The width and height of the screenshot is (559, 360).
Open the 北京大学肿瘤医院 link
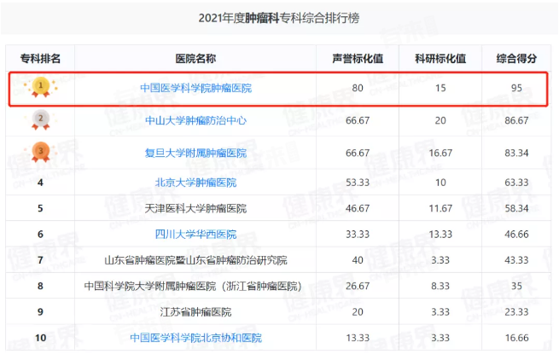[x=195, y=183]
